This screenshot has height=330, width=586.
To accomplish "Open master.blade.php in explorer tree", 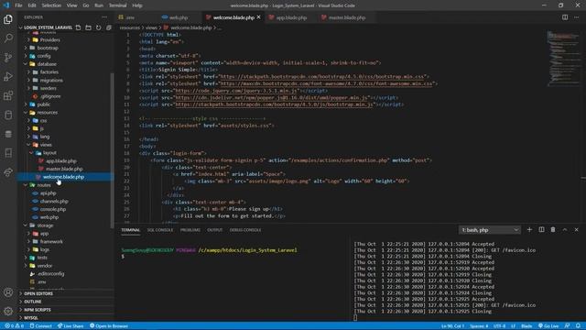I will [64, 169].
